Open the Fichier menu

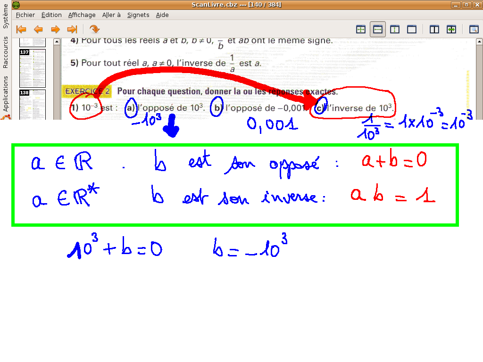tap(25, 15)
